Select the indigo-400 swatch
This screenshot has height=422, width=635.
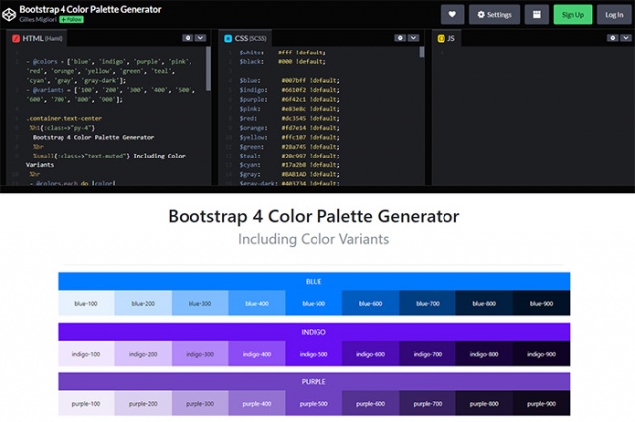pos(257,354)
